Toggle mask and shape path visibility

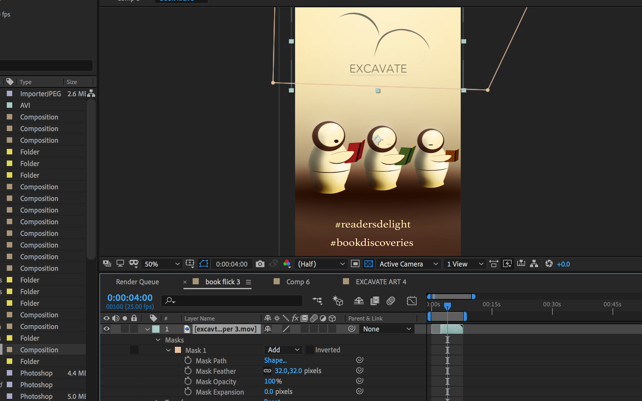pos(204,264)
